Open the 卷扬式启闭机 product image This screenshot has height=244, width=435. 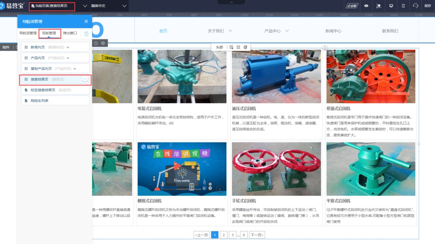(x=371, y=77)
